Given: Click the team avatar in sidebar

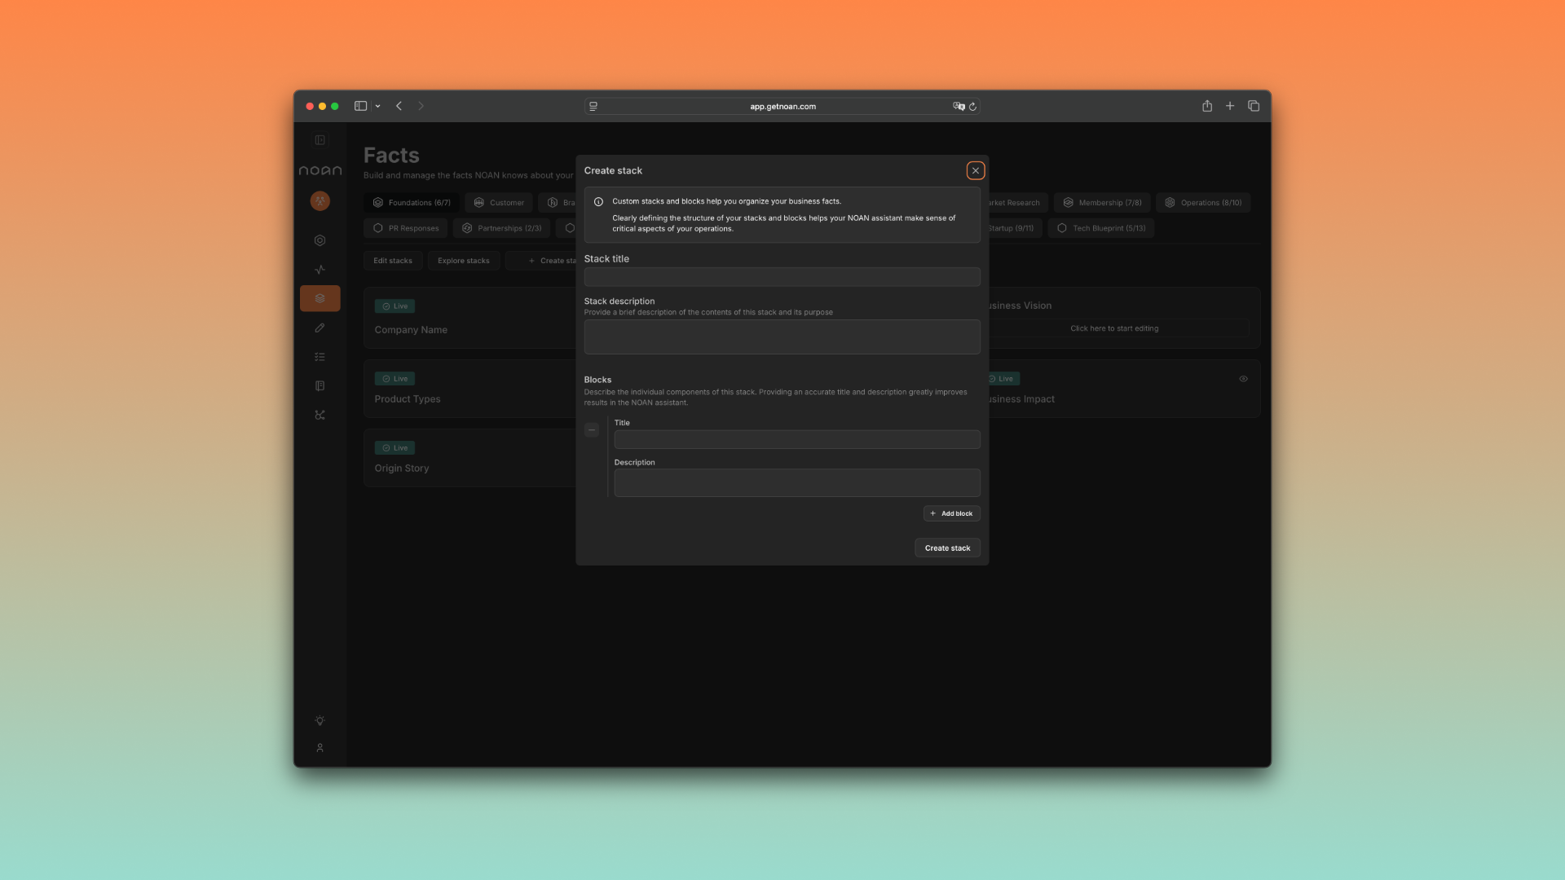Looking at the screenshot, I should click(320, 200).
